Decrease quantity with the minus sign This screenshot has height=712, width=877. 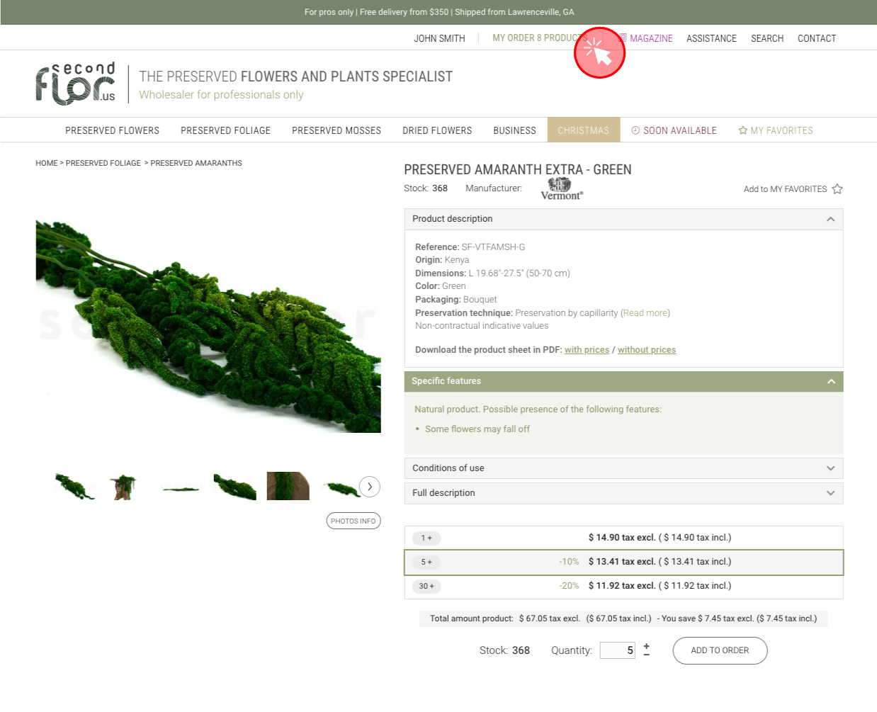(646, 655)
